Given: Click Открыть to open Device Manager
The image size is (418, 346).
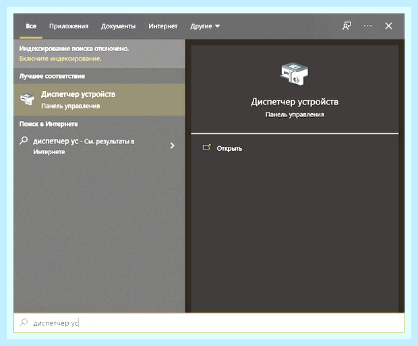Looking at the screenshot, I should click(x=229, y=149).
